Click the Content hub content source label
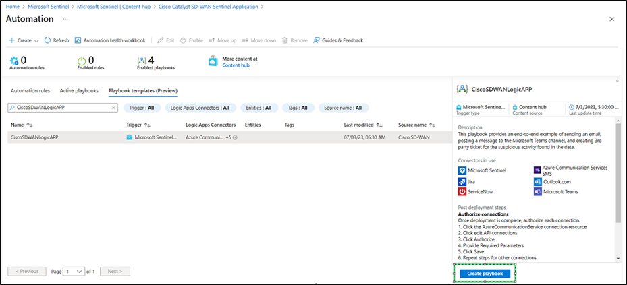 (533, 107)
